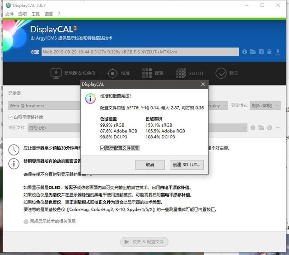This screenshot has width=289, height=255.
Task: Click the dialog information icon
Action: pyautogui.click(x=90, y=99)
